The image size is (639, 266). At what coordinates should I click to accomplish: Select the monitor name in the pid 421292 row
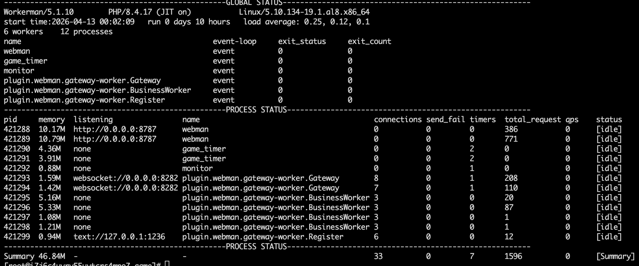(x=197, y=168)
